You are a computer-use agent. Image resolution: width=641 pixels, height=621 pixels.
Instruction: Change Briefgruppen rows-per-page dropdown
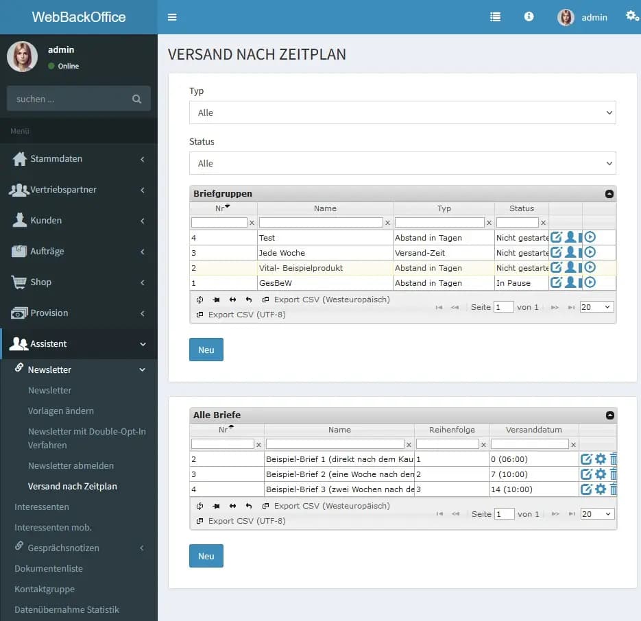pos(596,307)
